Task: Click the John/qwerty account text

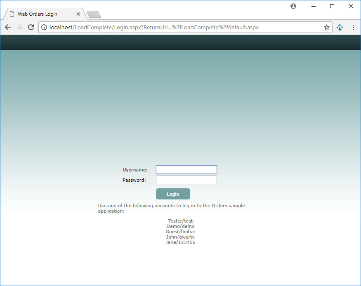Action: (x=181, y=237)
